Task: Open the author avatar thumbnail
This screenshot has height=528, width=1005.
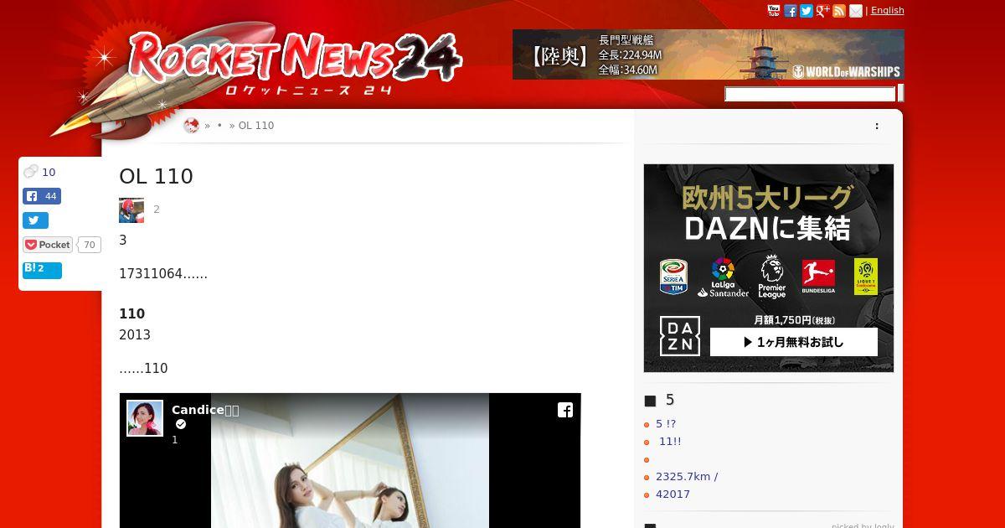Action: (131, 210)
